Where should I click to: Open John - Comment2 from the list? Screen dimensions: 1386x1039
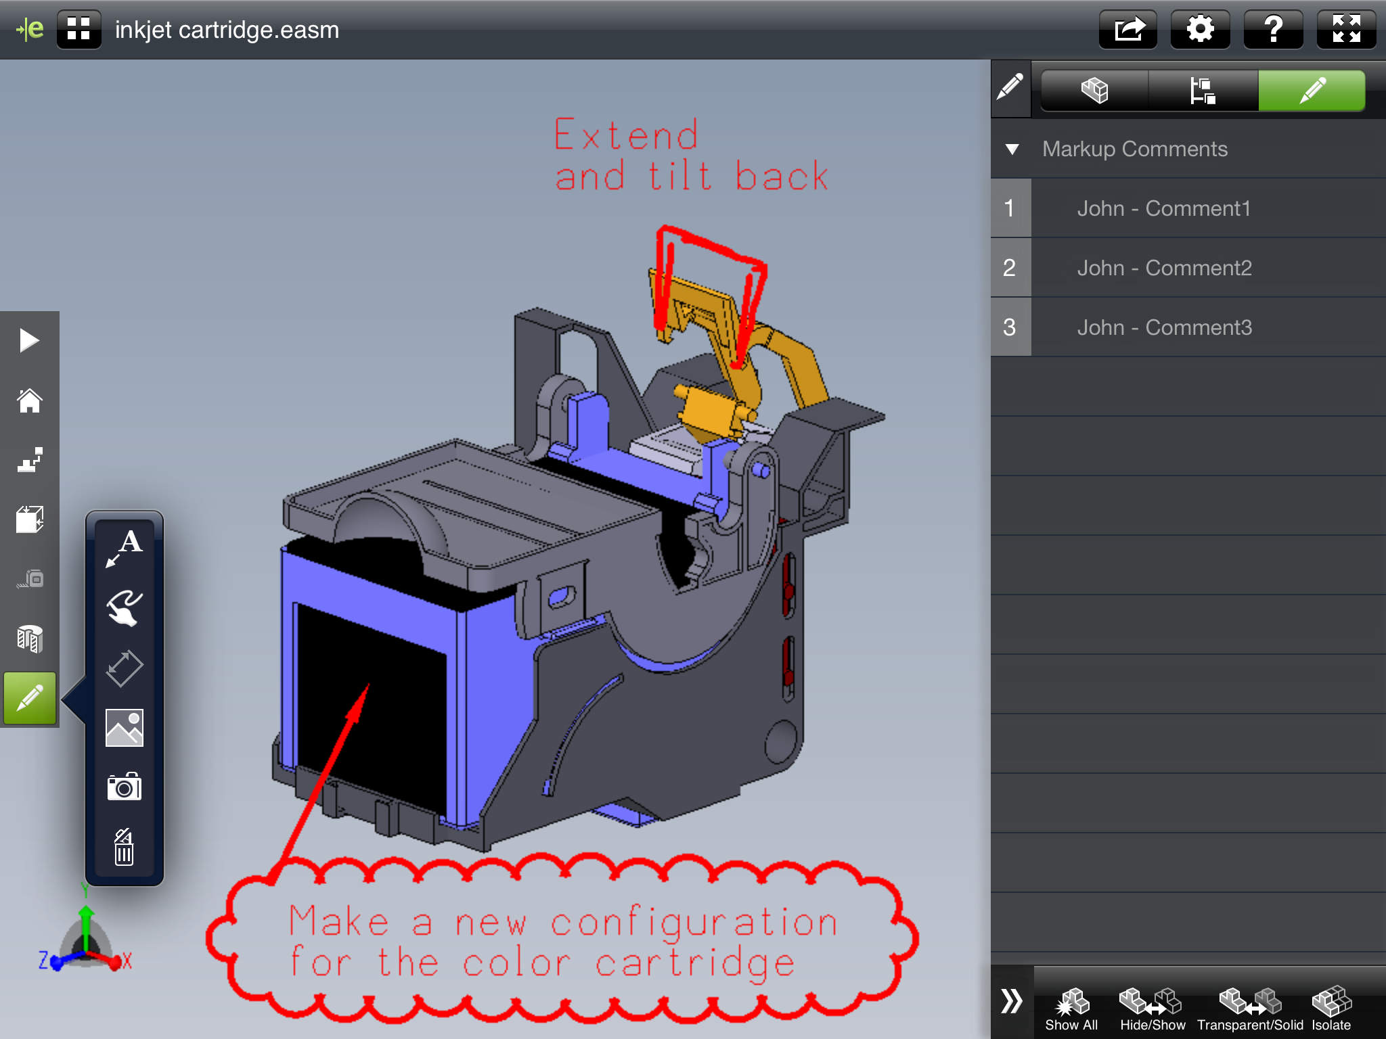tap(1164, 268)
